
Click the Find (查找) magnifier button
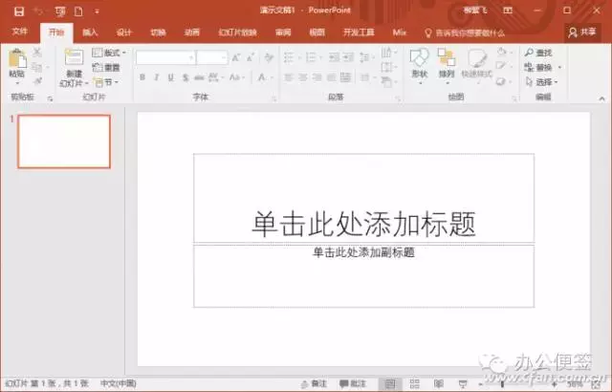point(537,53)
